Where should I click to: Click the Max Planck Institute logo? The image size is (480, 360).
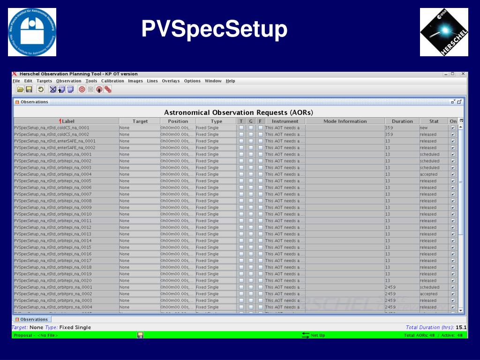coord(32,32)
